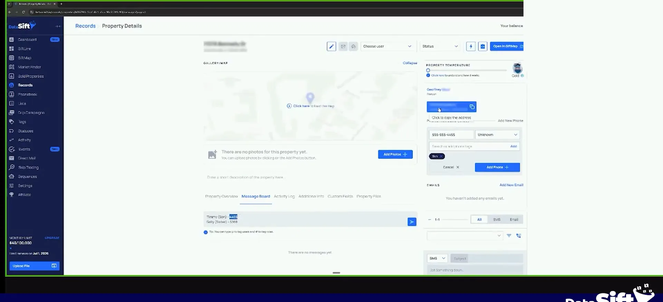This screenshot has height=302, width=663.
Task: Click the lightning bolt icon button
Action: coord(471,46)
